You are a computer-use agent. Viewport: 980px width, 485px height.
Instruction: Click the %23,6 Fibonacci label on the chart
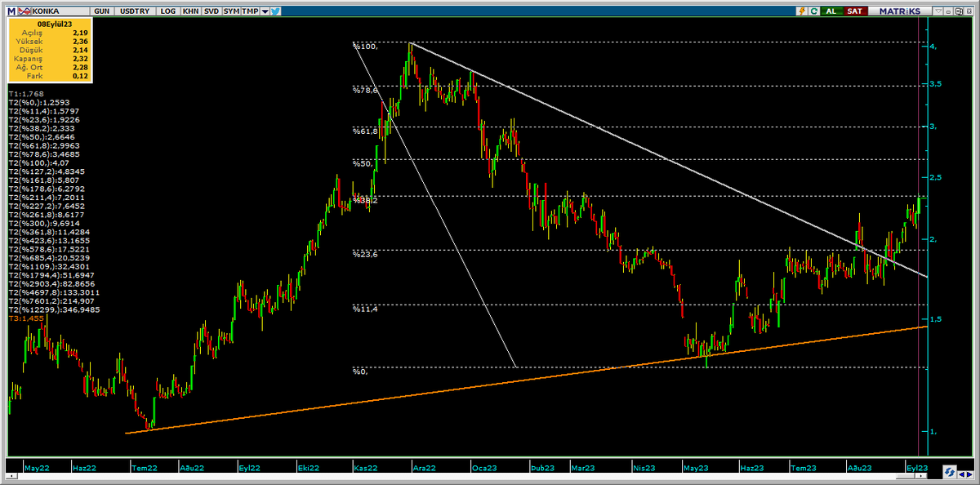point(365,254)
